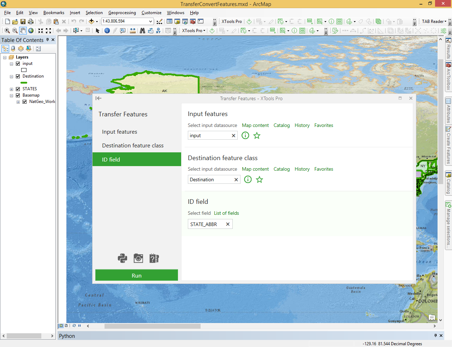Toggle the NatGeo_World layer checkbox

pyautogui.click(x=24, y=102)
